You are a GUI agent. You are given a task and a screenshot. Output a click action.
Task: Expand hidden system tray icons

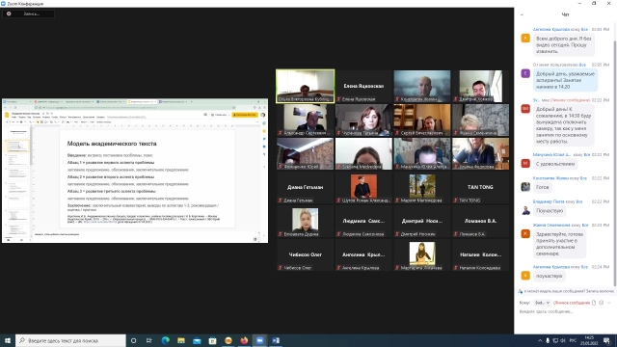[x=540, y=340]
